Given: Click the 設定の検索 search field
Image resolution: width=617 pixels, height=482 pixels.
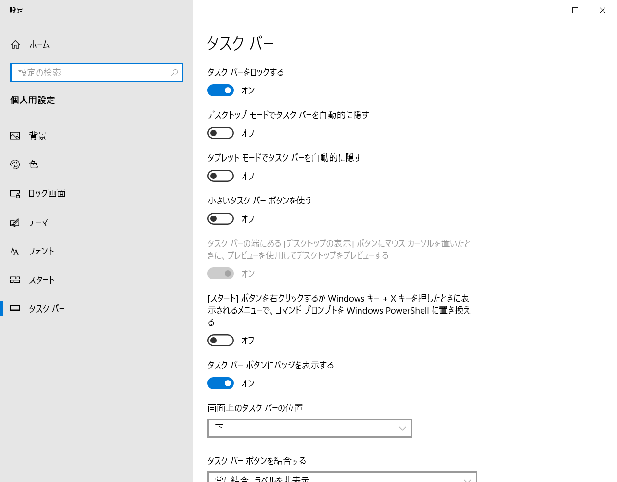Looking at the screenshot, I should click(96, 73).
